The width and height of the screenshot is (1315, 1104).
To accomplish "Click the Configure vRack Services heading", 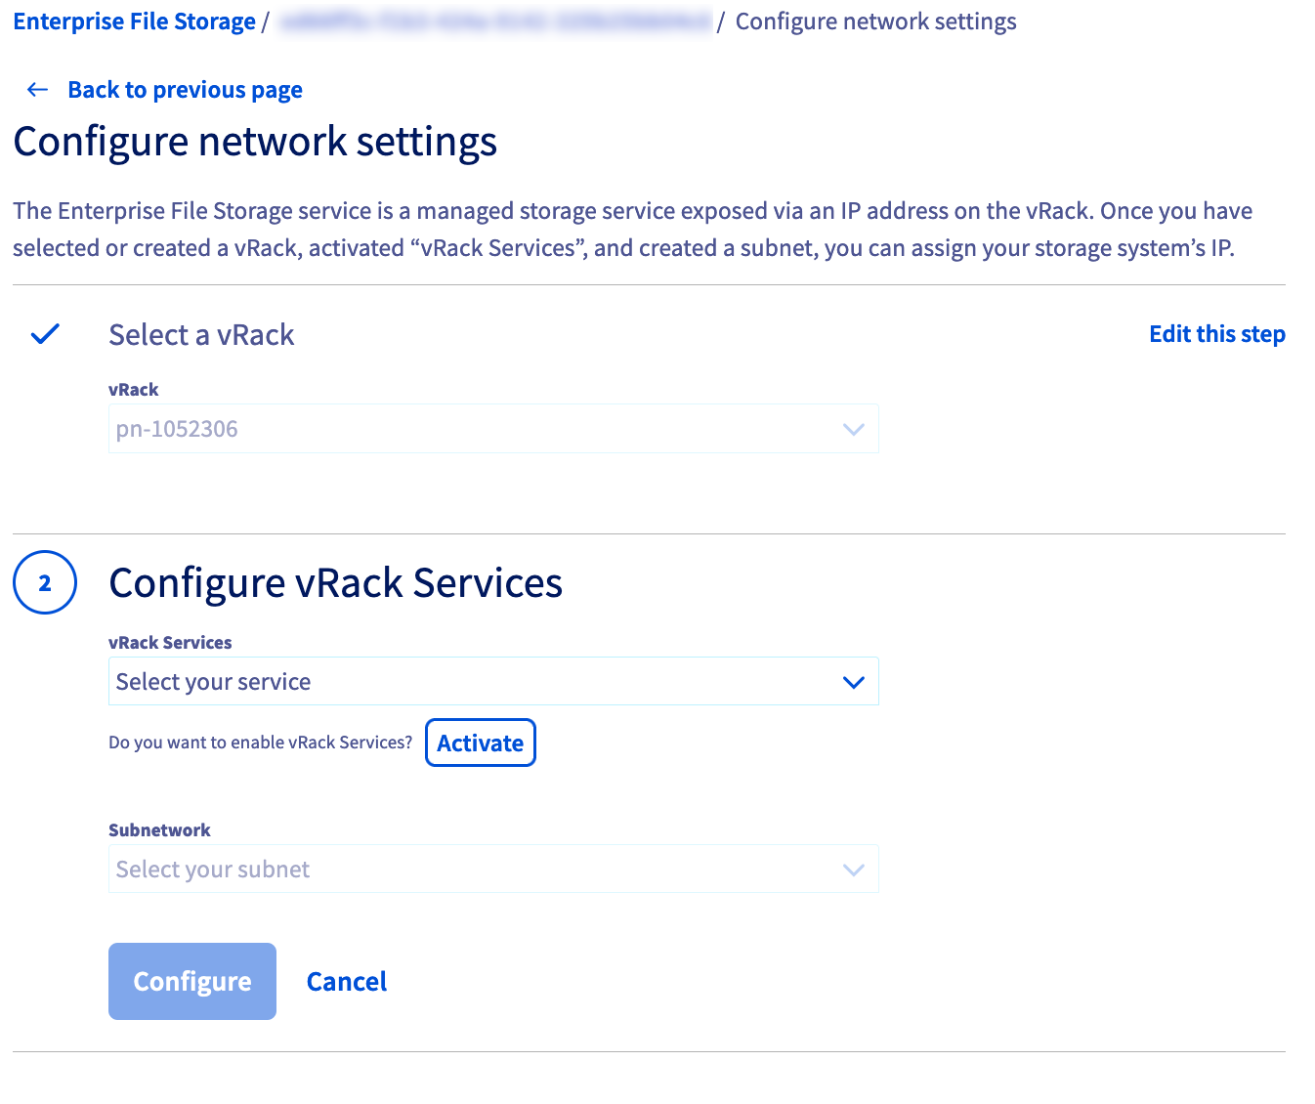I will [x=335, y=582].
